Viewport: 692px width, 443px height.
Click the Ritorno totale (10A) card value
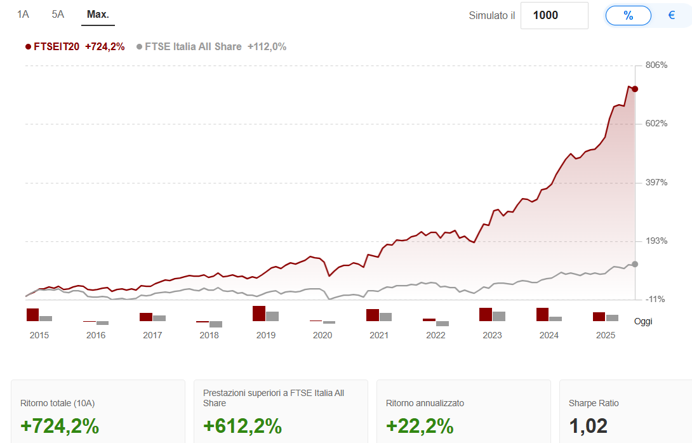(x=60, y=426)
